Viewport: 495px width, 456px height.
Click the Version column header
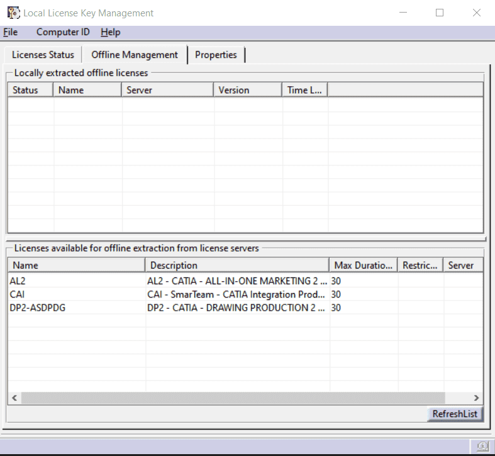(248, 90)
